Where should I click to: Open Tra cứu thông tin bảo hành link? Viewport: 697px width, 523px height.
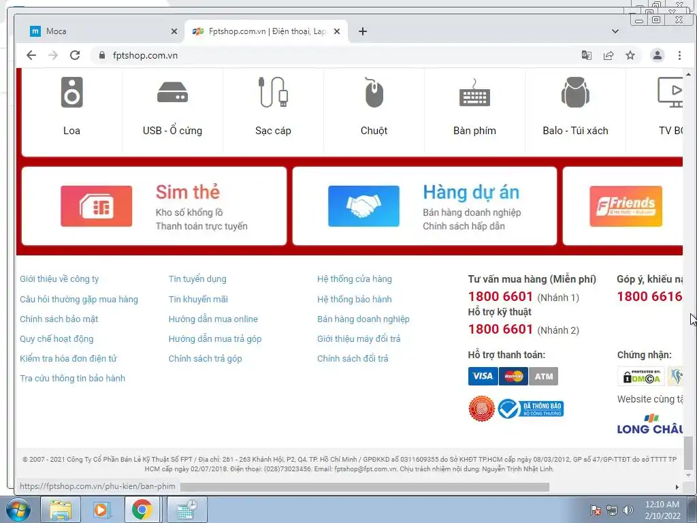point(72,379)
